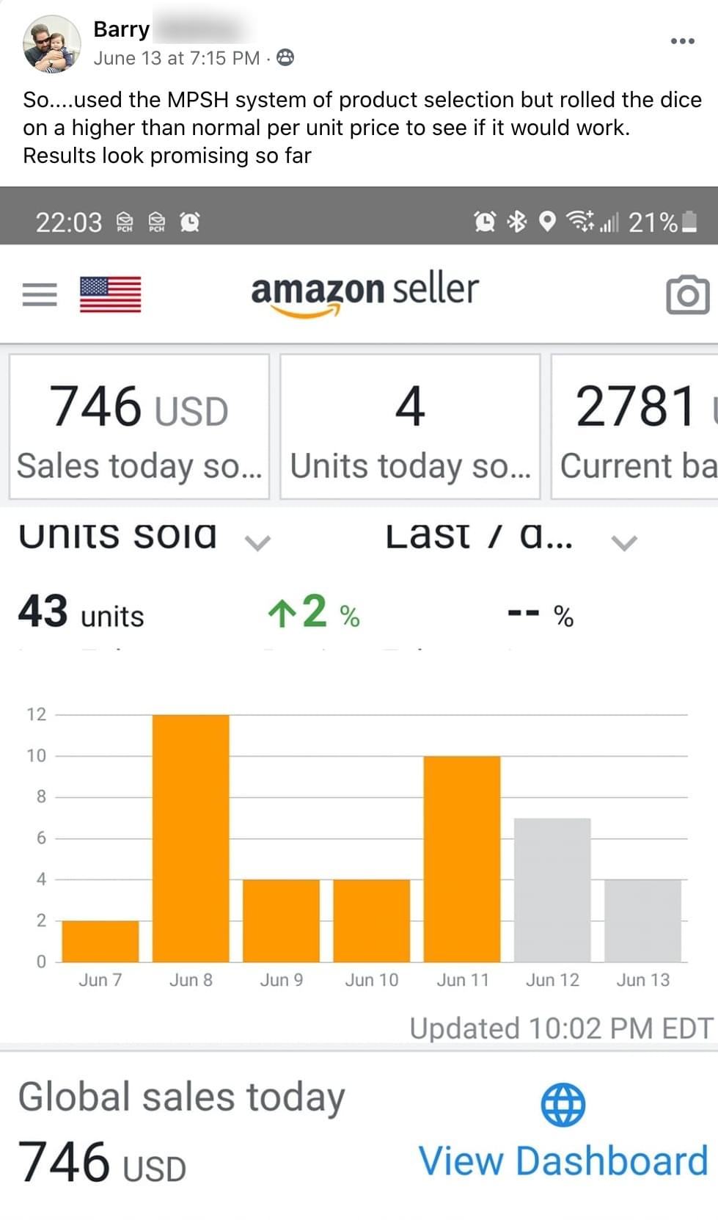Click the gray Jun 12 bar
This screenshot has width=718, height=1220.
click(x=552, y=890)
